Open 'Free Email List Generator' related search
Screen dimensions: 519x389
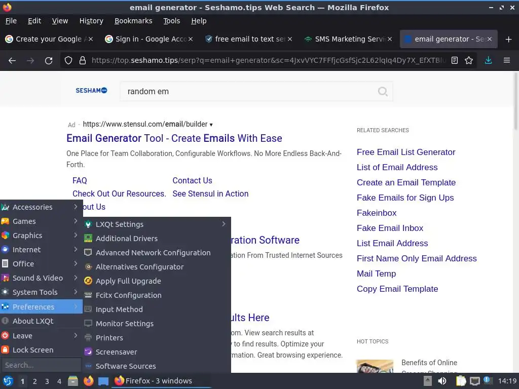[x=406, y=152]
